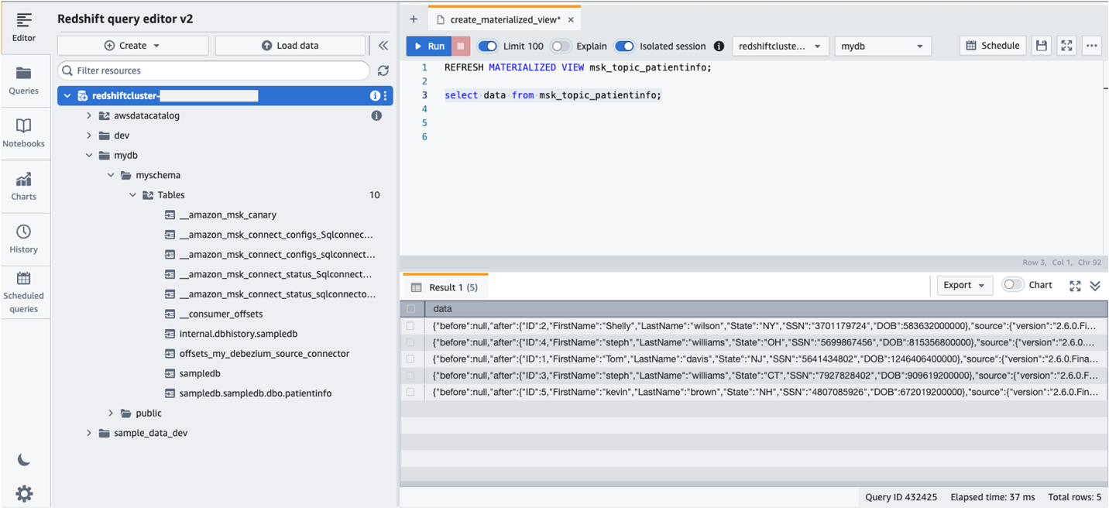1109x508 pixels.
Task: Click the Query ID 432425 status text
Action: click(x=901, y=497)
